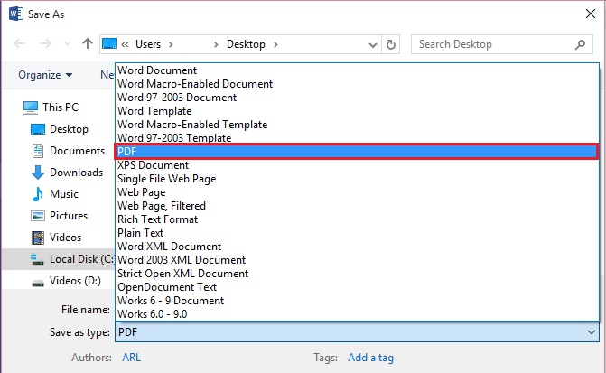Click the Documents page icon

[38, 151]
